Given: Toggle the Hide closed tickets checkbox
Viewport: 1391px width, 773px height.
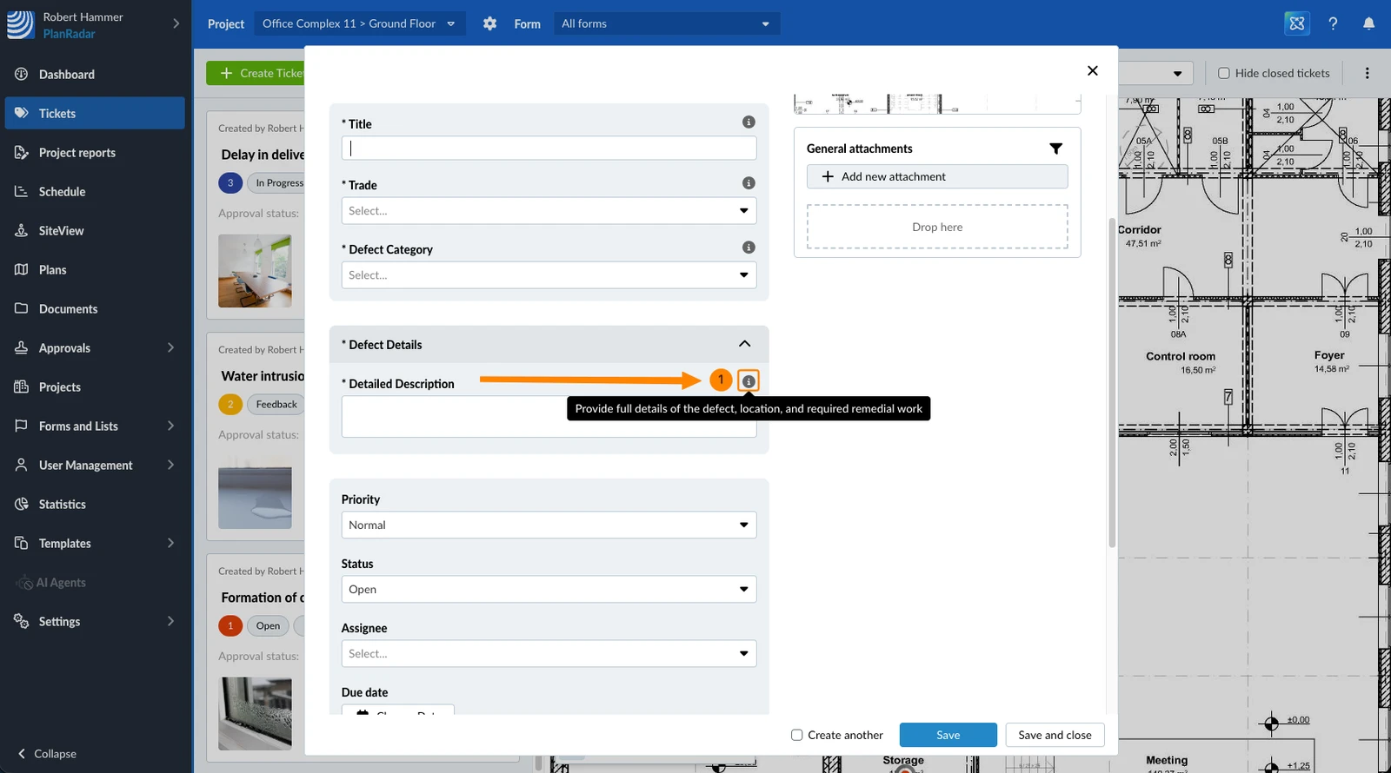Looking at the screenshot, I should pyautogui.click(x=1224, y=73).
